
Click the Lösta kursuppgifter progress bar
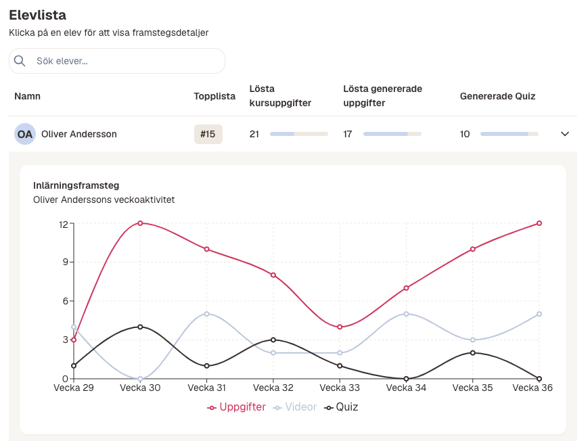[x=299, y=134]
